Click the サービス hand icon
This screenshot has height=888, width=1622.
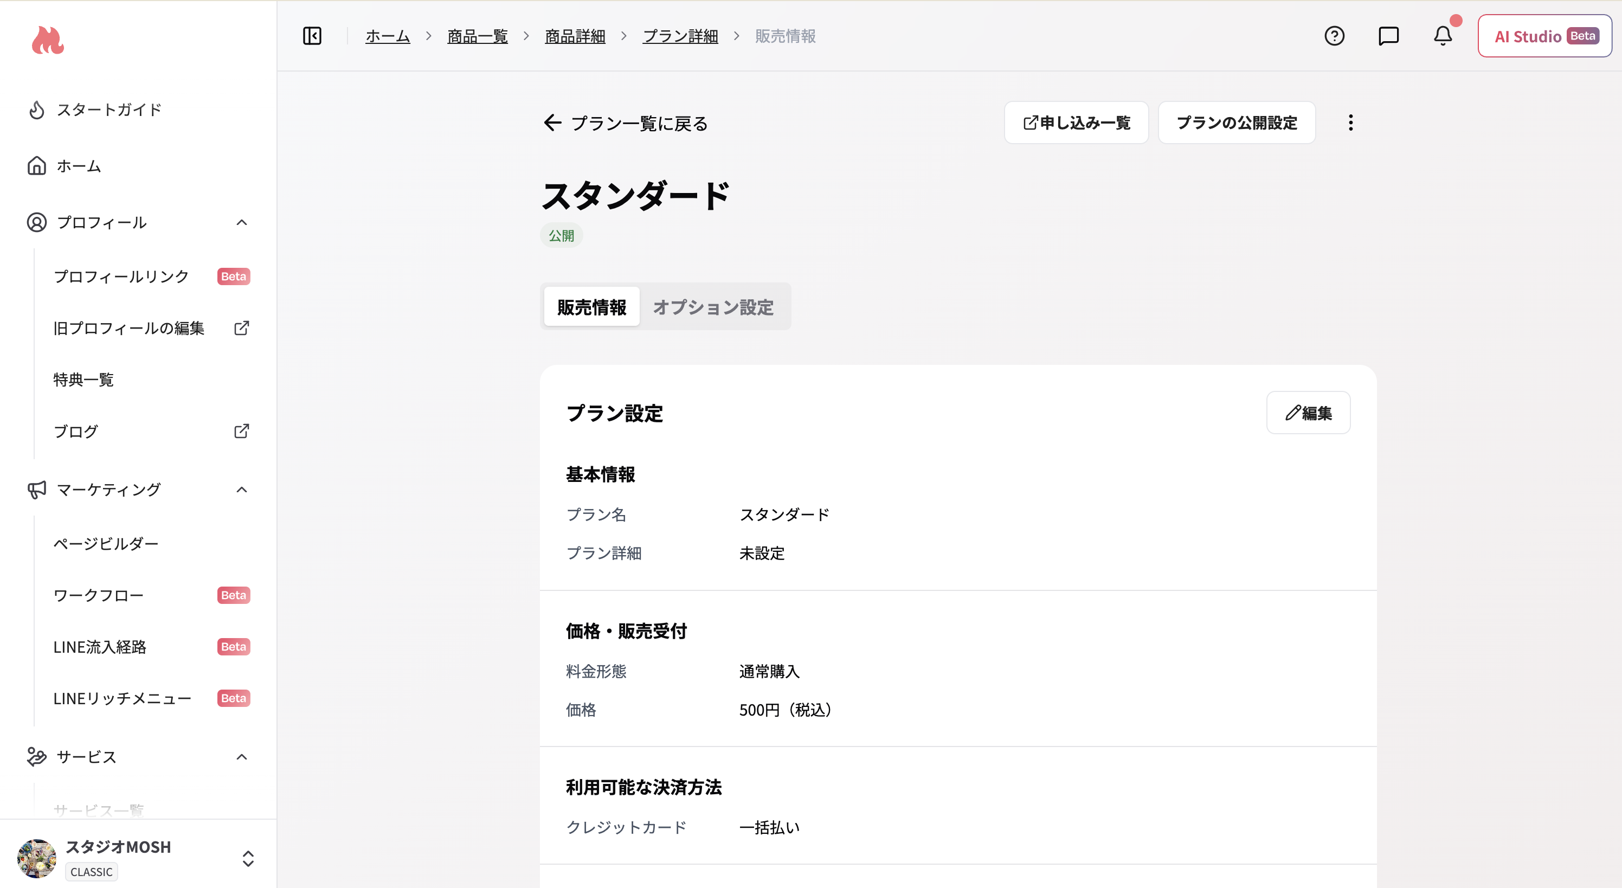[x=36, y=756]
